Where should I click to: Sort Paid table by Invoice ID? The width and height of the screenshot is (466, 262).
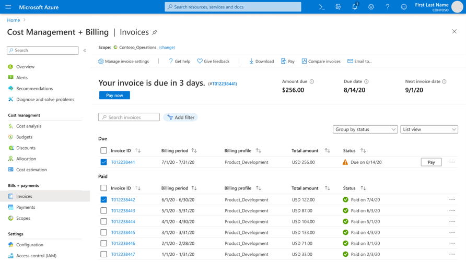click(138, 188)
